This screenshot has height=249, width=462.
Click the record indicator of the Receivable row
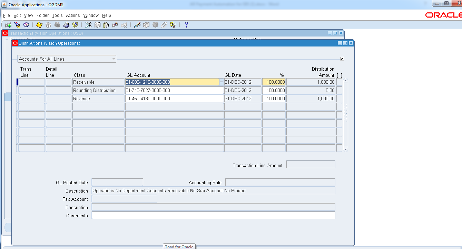[17, 82]
